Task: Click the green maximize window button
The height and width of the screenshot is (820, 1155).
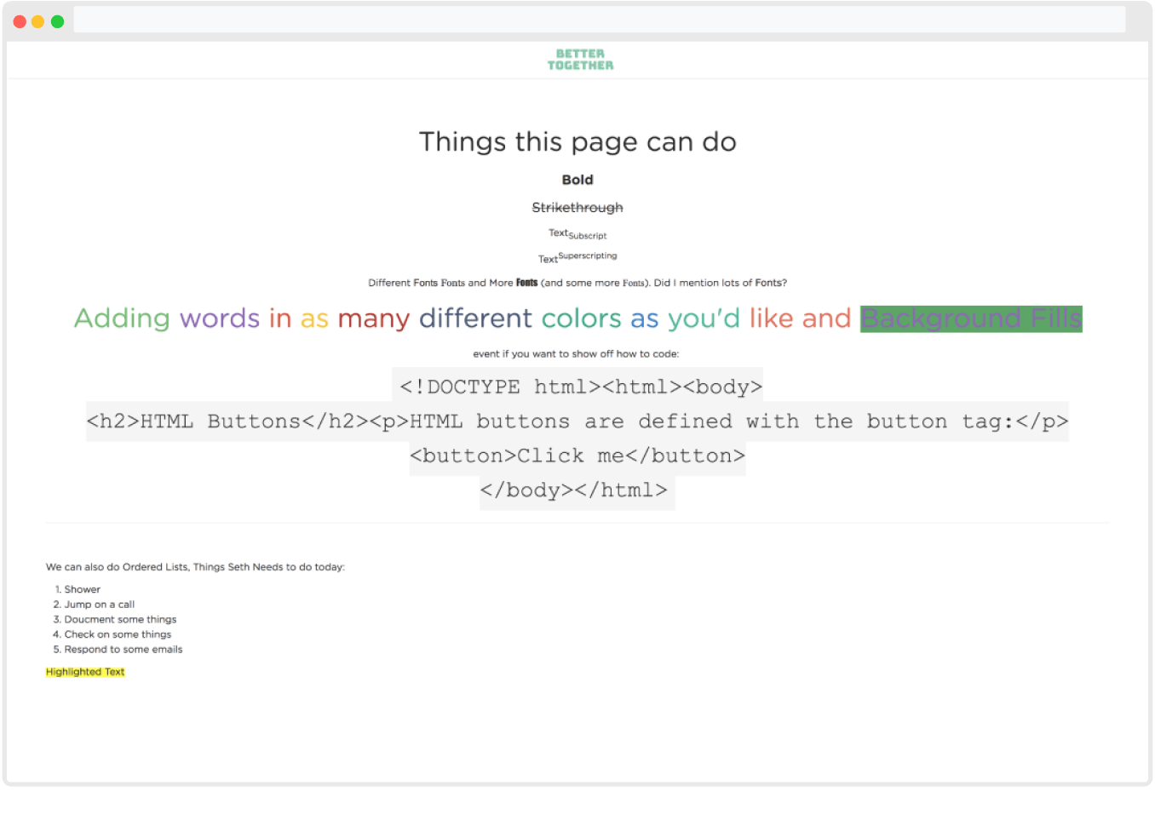Action: 57,21
